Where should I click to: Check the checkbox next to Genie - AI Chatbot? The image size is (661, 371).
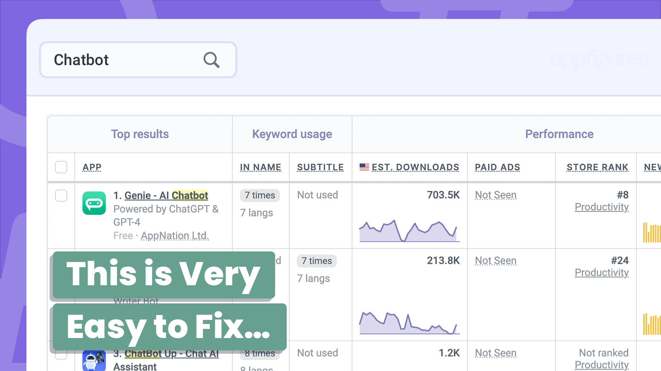point(61,196)
